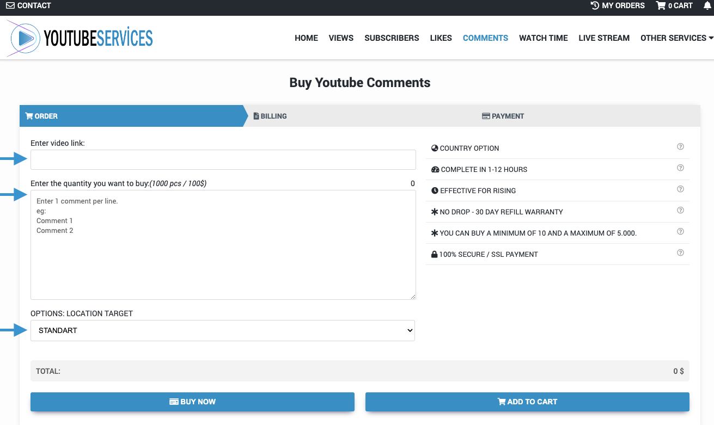Click the 'TOTAL:' label

tap(48, 371)
